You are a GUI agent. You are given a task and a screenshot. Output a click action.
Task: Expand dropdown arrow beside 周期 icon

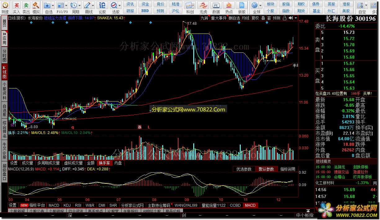(80, 5)
